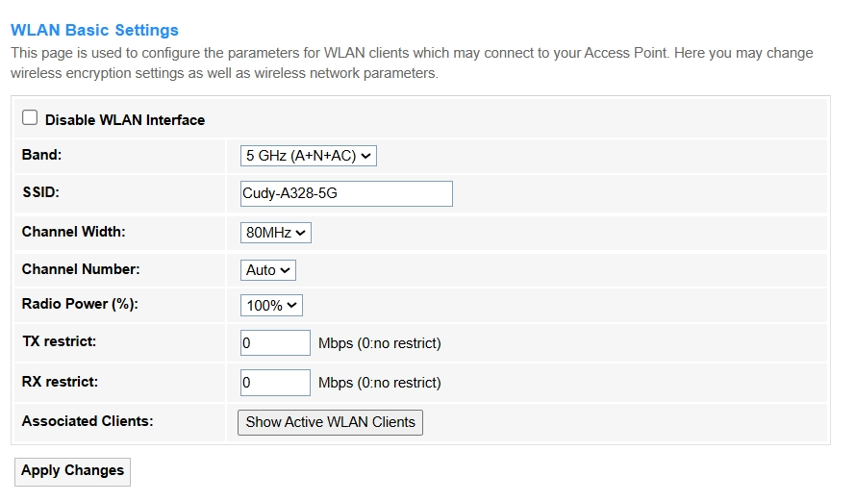Click the Disable WLAN Interface label text
This screenshot has width=856, height=501.
click(125, 120)
